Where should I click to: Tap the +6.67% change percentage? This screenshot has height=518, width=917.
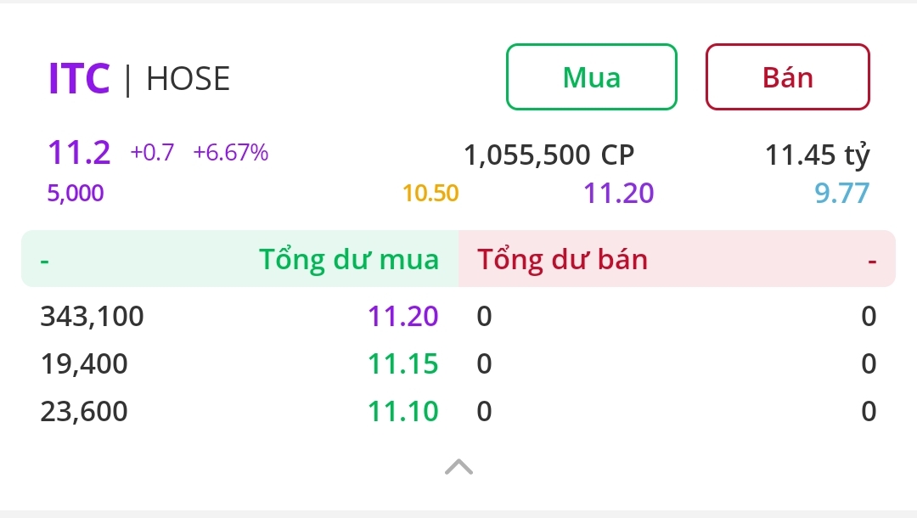[x=231, y=153]
